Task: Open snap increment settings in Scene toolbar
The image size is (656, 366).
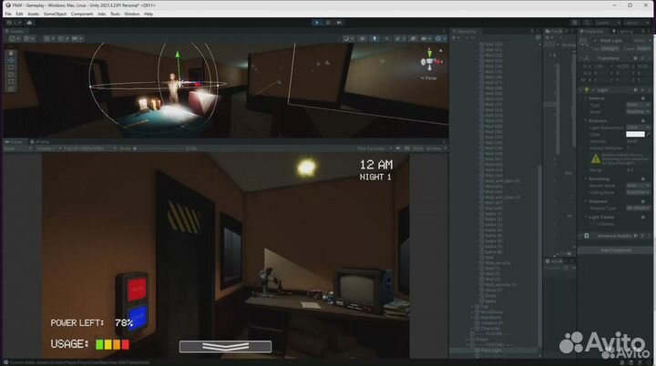Action: [x=77, y=38]
